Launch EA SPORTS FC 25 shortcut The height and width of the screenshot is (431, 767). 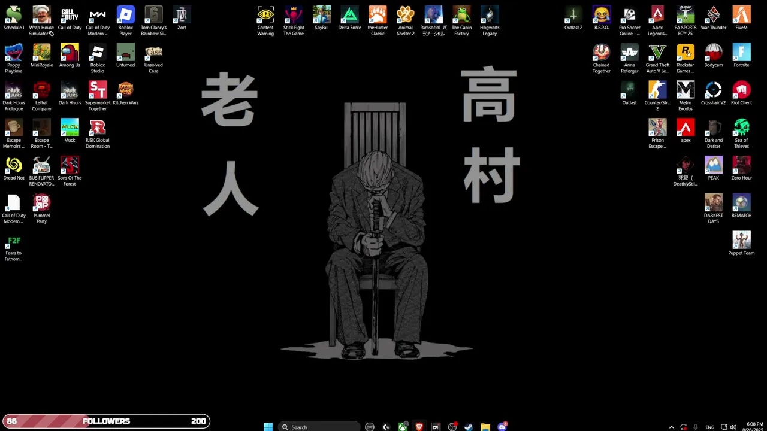686,22
